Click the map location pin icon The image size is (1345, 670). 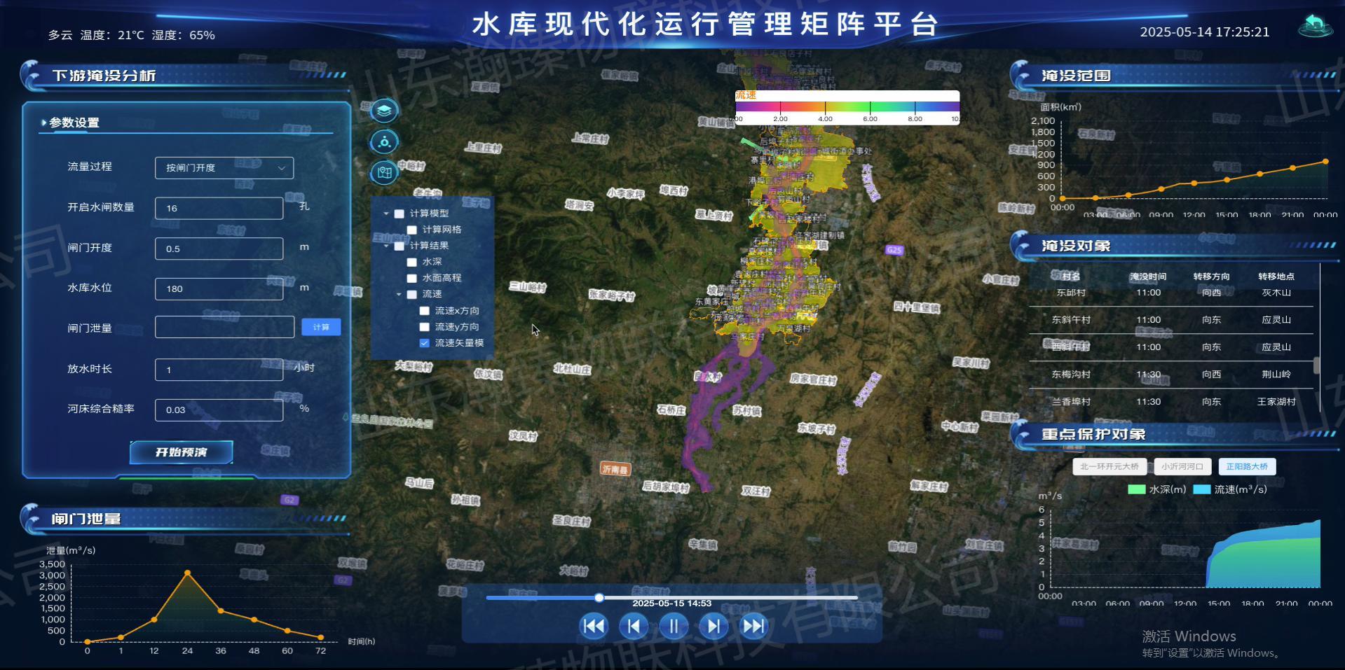click(x=383, y=172)
